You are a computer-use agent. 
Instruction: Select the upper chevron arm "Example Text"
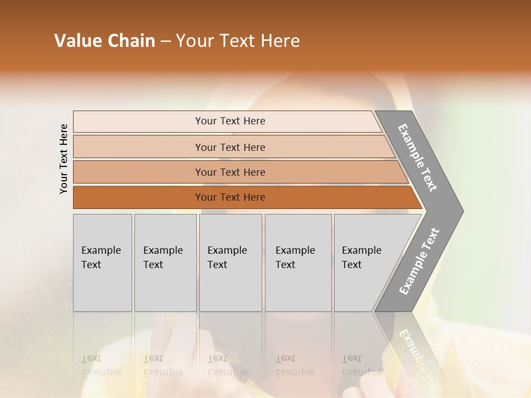click(x=418, y=158)
